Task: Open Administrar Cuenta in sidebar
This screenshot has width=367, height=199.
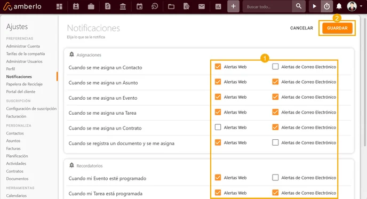Action: pyautogui.click(x=23, y=46)
